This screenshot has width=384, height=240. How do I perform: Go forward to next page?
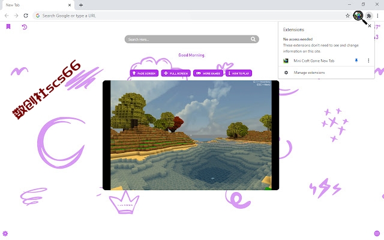click(16, 16)
